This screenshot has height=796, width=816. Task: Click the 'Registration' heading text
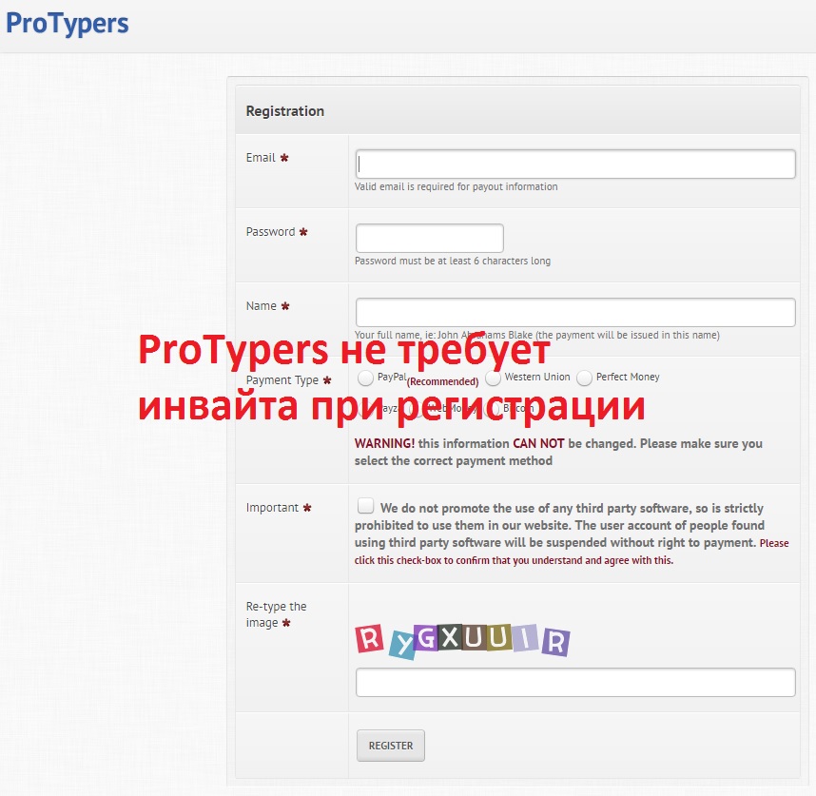point(284,111)
